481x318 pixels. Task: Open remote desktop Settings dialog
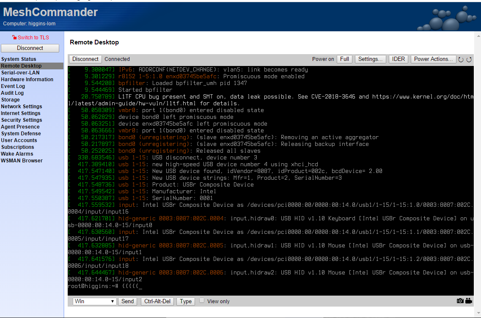pyautogui.click(x=370, y=59)
